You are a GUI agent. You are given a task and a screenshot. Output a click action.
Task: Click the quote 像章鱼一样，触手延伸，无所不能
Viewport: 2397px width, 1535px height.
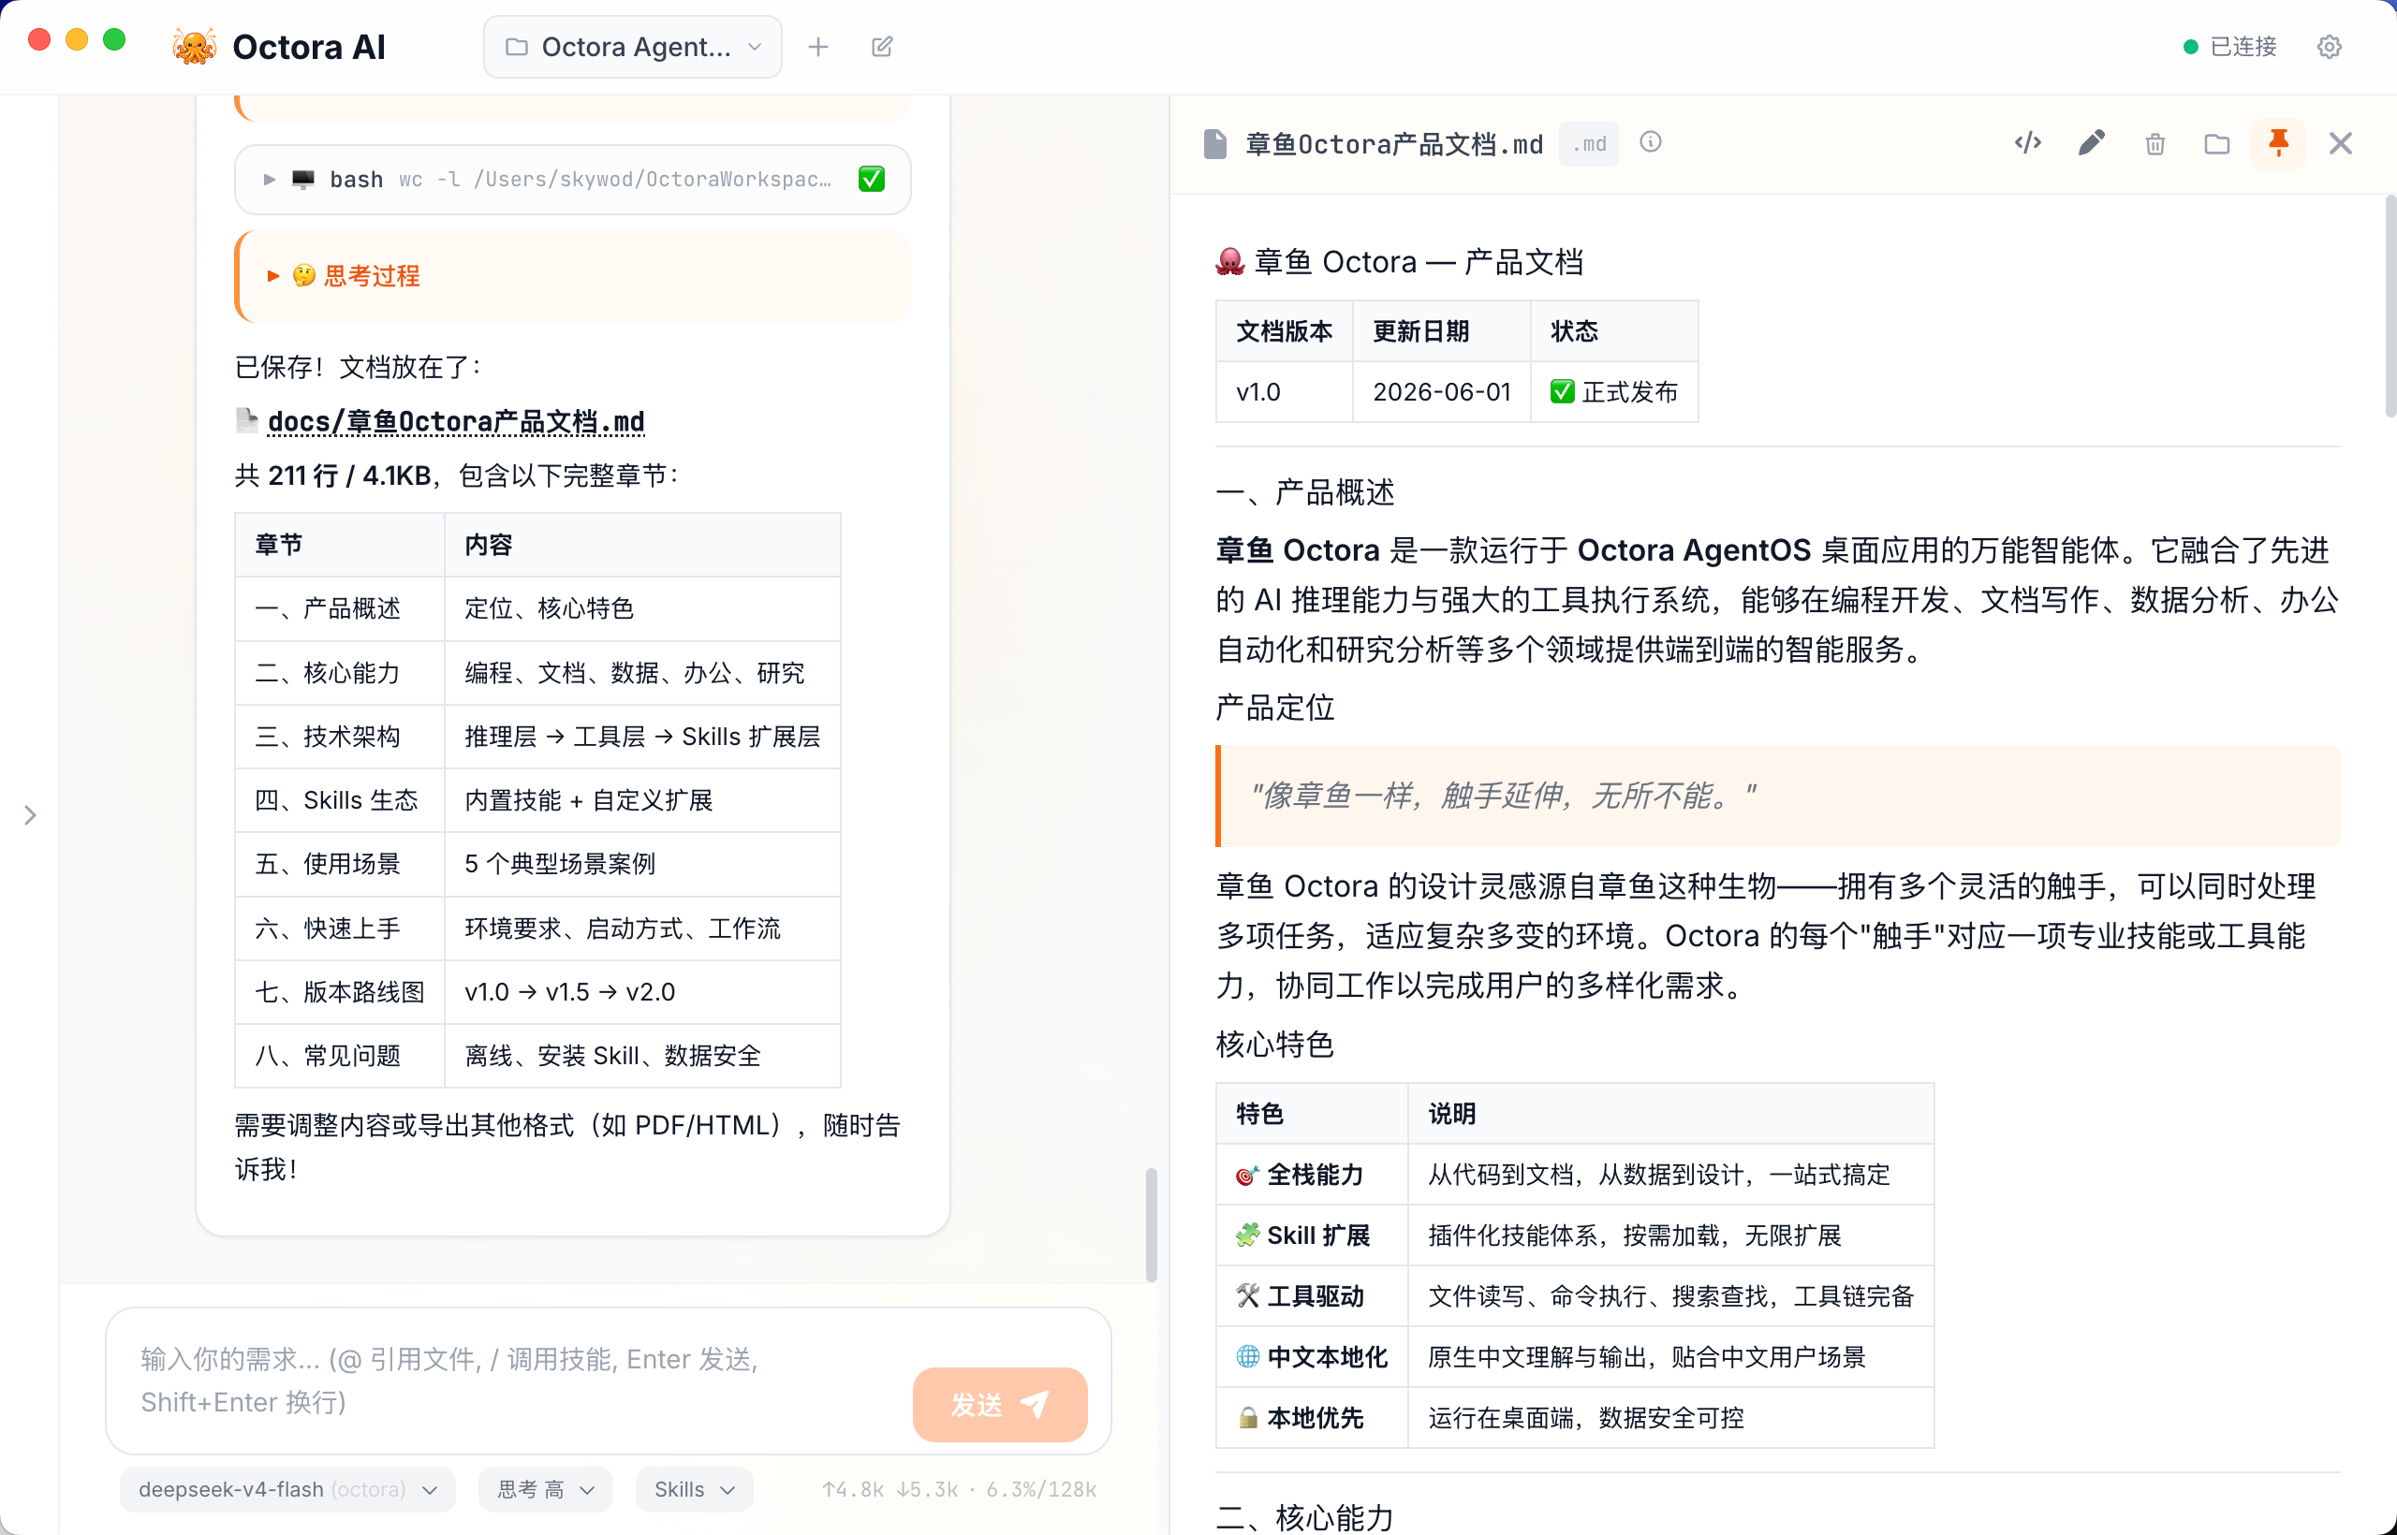click(1504, 796)
